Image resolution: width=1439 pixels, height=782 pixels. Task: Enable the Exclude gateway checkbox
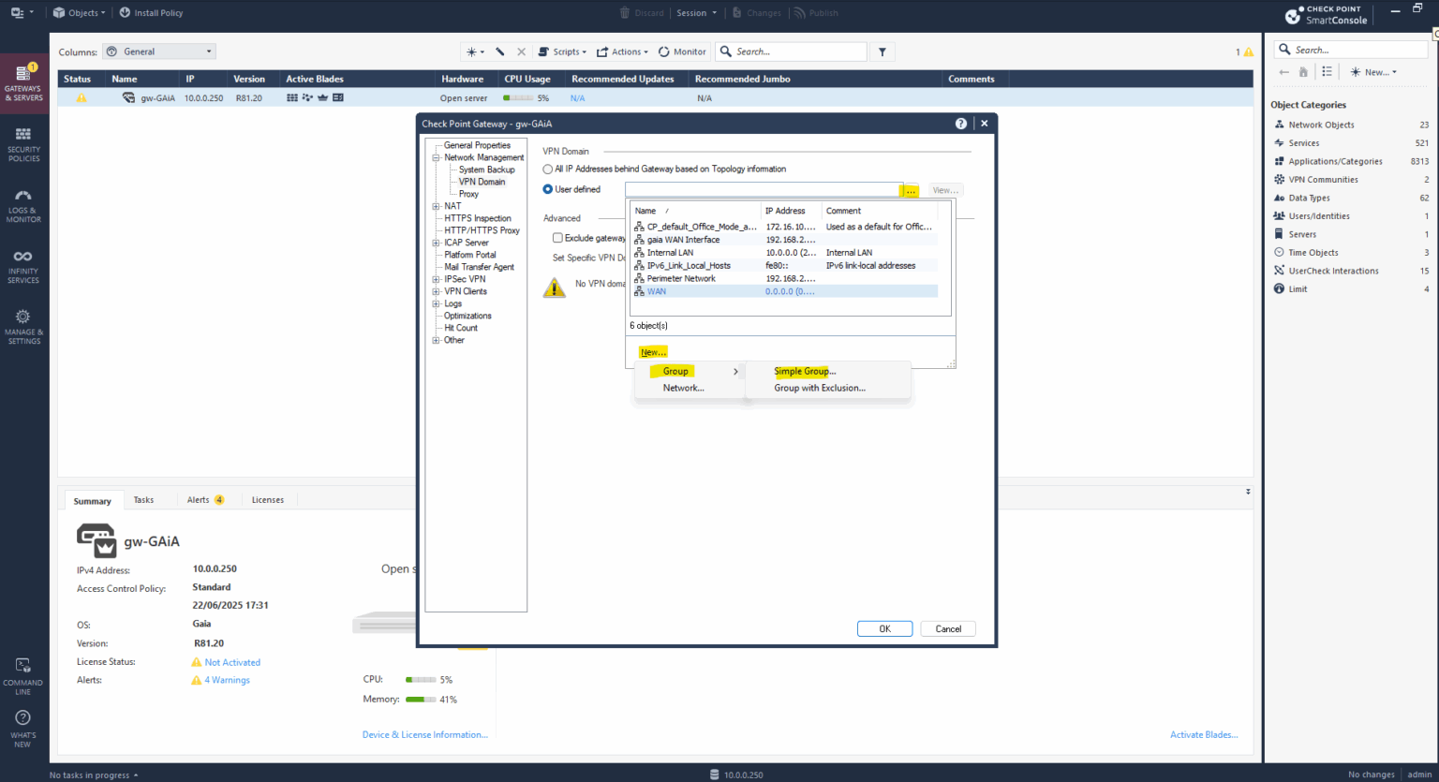coord(557,237)
